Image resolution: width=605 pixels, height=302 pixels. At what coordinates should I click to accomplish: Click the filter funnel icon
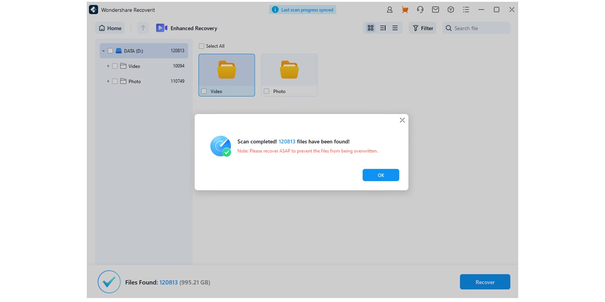pyautogui.click(x=416, y=28)
